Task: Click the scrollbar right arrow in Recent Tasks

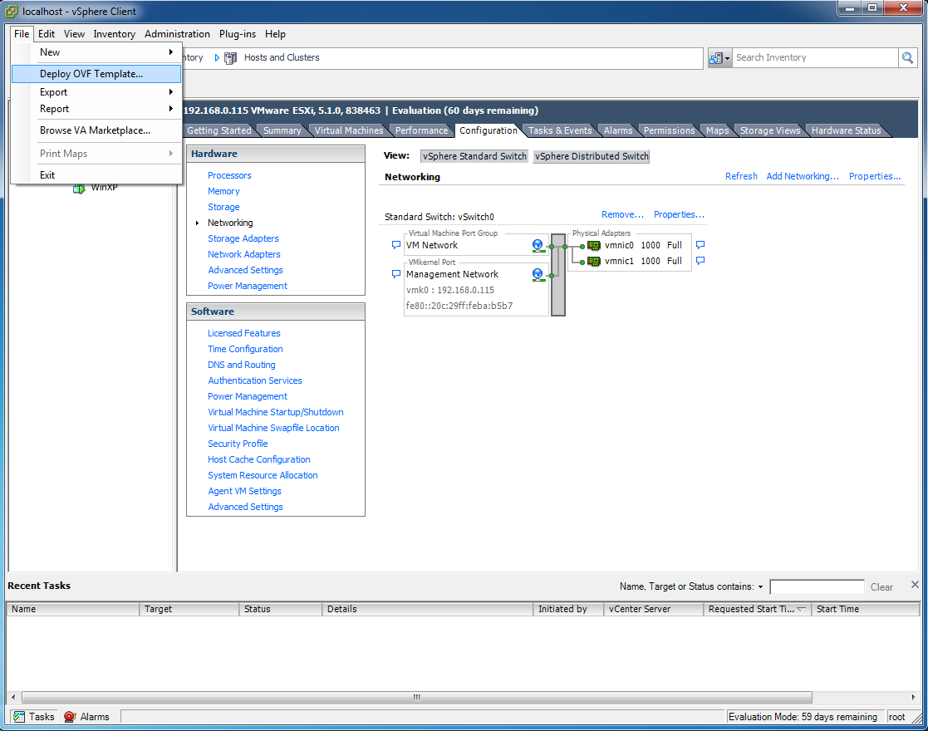Action: tap(913, 697)
